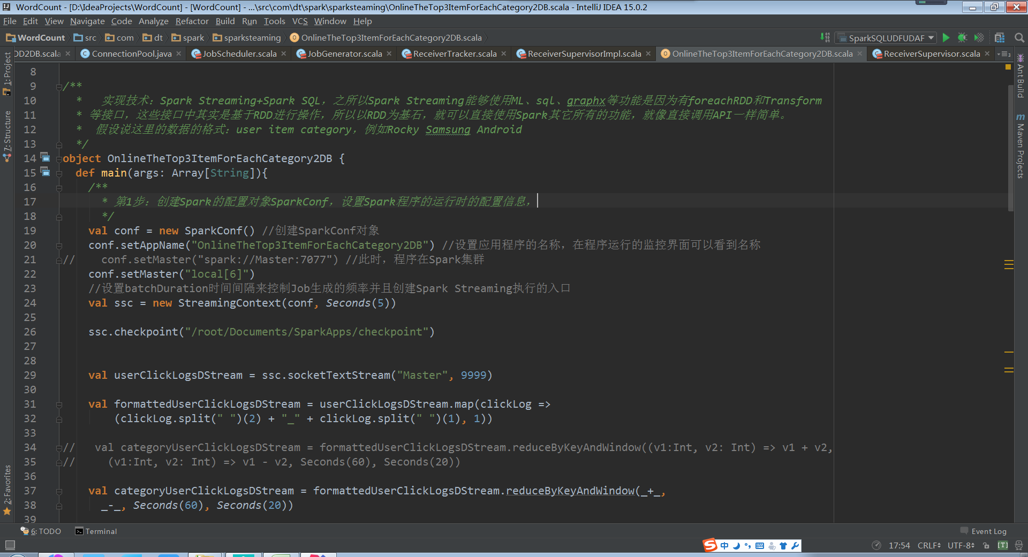
Task: Switch to ConnectionPool.java tab
Action: pyautogui.click(x=131, y=54)
